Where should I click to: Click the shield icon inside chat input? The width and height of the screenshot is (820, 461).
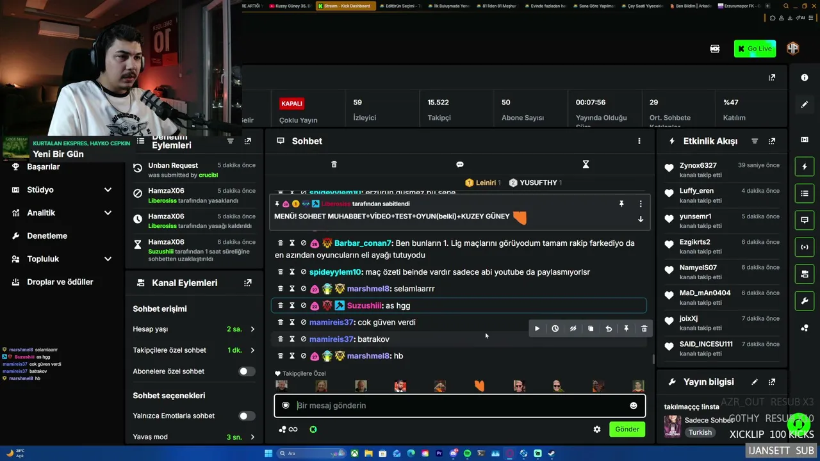pos(286,405)
